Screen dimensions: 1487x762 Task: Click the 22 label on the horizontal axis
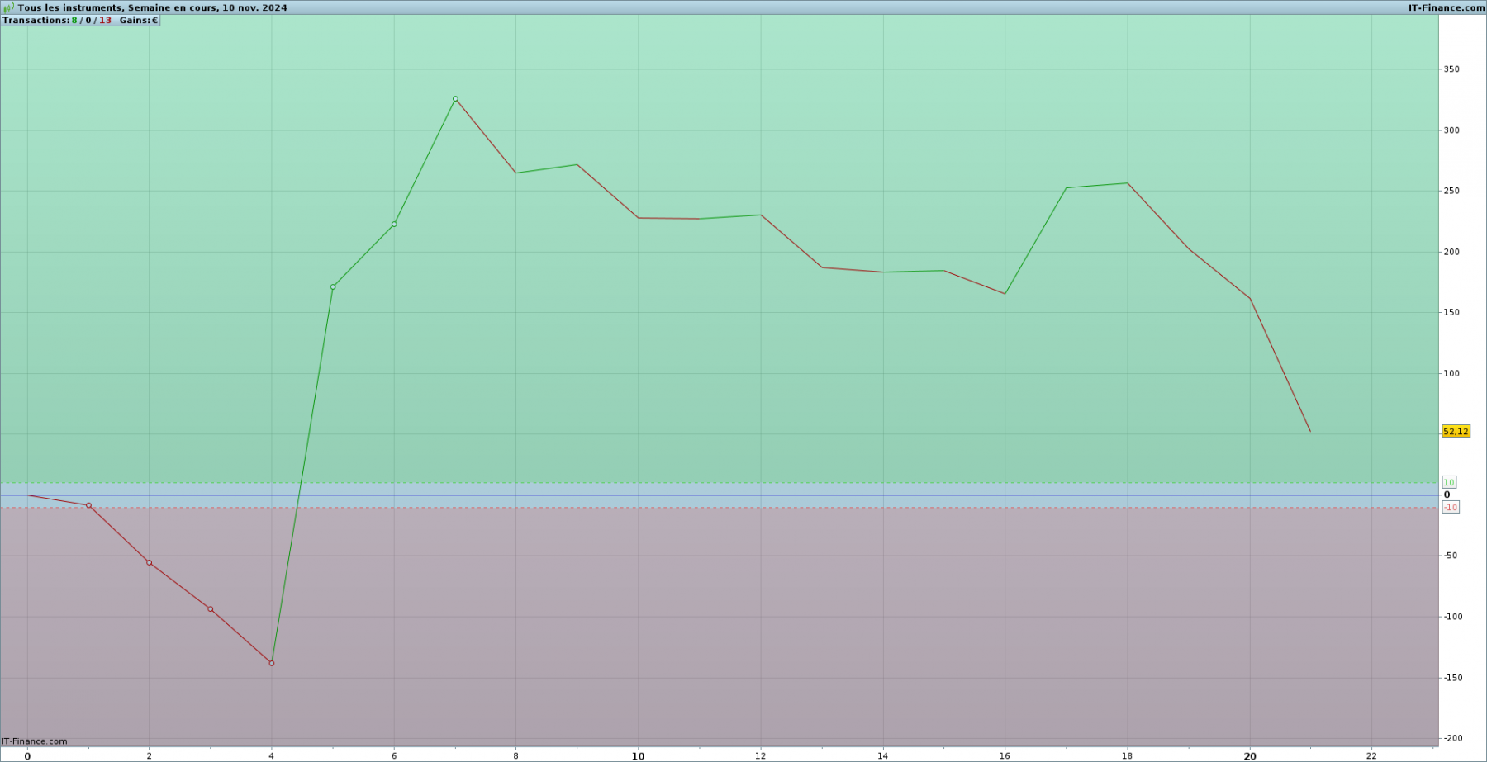(1372, 755)
